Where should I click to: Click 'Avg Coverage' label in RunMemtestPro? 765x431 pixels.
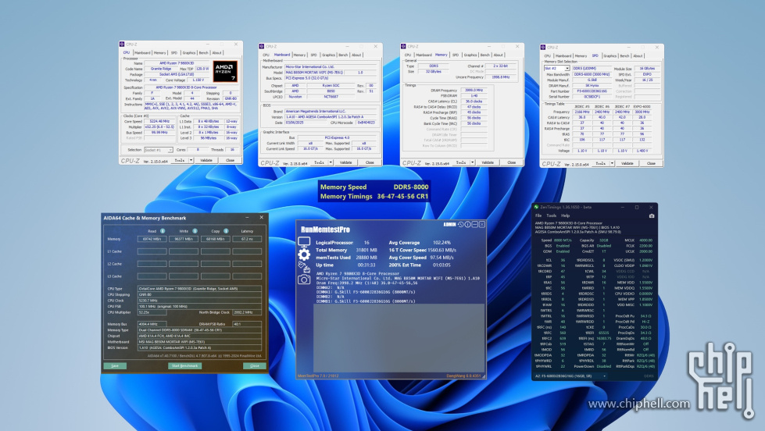tap(404, 242)
